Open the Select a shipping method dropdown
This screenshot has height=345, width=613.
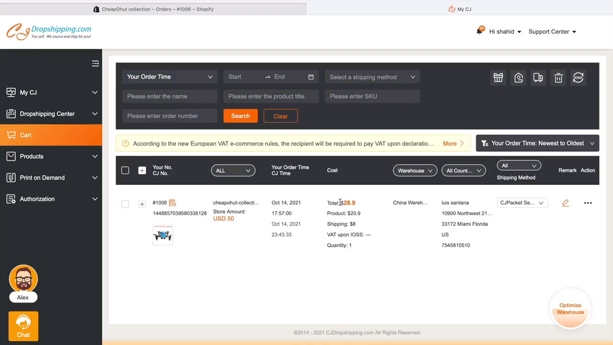[372, 77]
